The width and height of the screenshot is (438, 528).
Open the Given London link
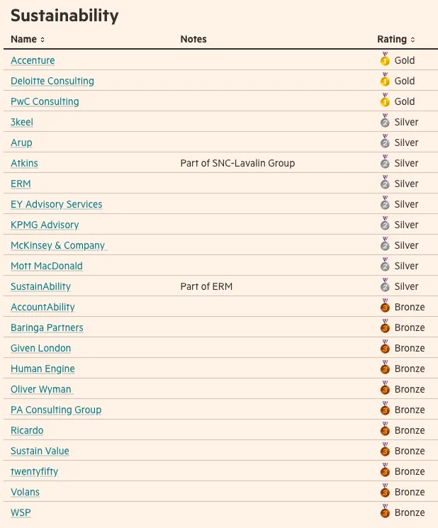40,348
